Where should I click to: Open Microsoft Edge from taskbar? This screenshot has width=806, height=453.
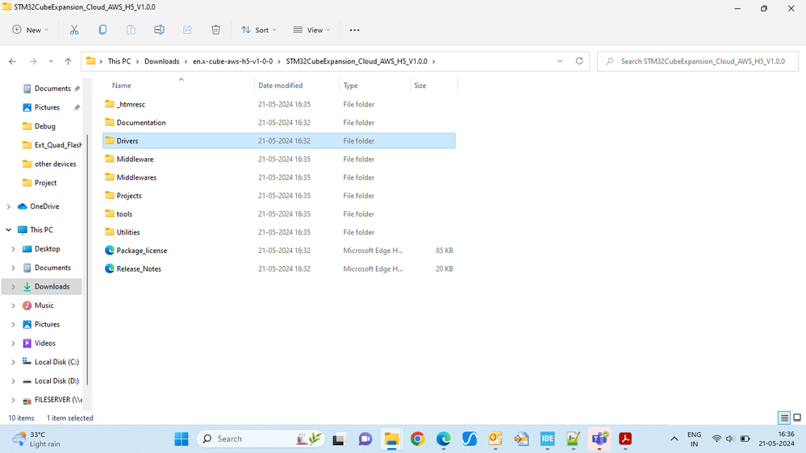[444, 438]
